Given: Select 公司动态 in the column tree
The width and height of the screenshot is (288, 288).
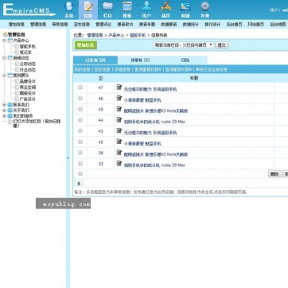Looking at the screenshot, I should [x=28, y=64].
